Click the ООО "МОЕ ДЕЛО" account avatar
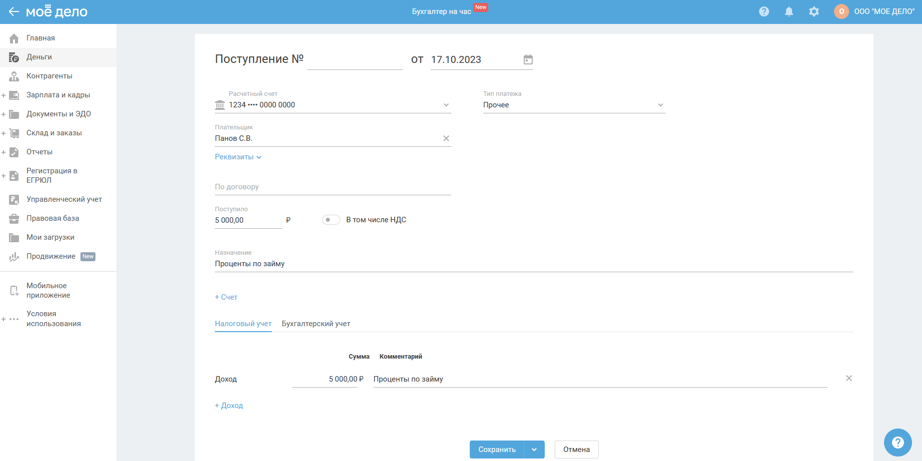This screenshot has width=922, height=461. tap(841, 11)
